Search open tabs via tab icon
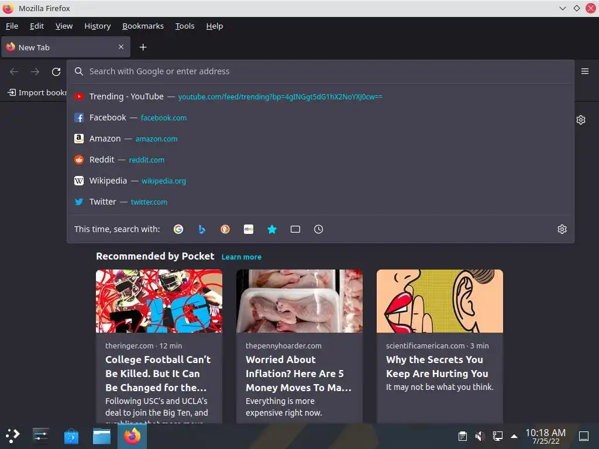The image size is (599, 449). tap(295, 229)
